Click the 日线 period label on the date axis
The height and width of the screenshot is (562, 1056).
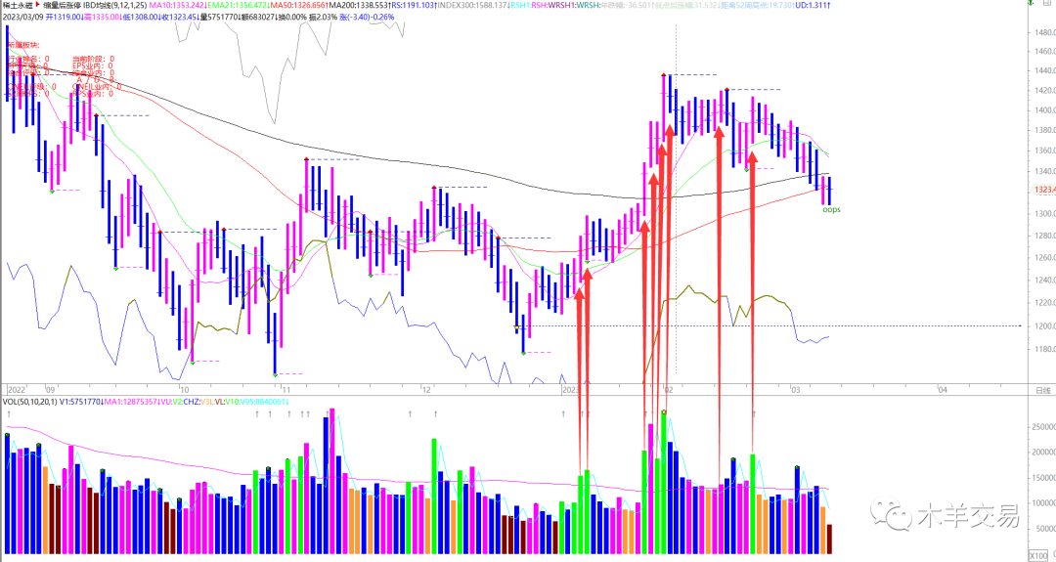pos(1042,390)
